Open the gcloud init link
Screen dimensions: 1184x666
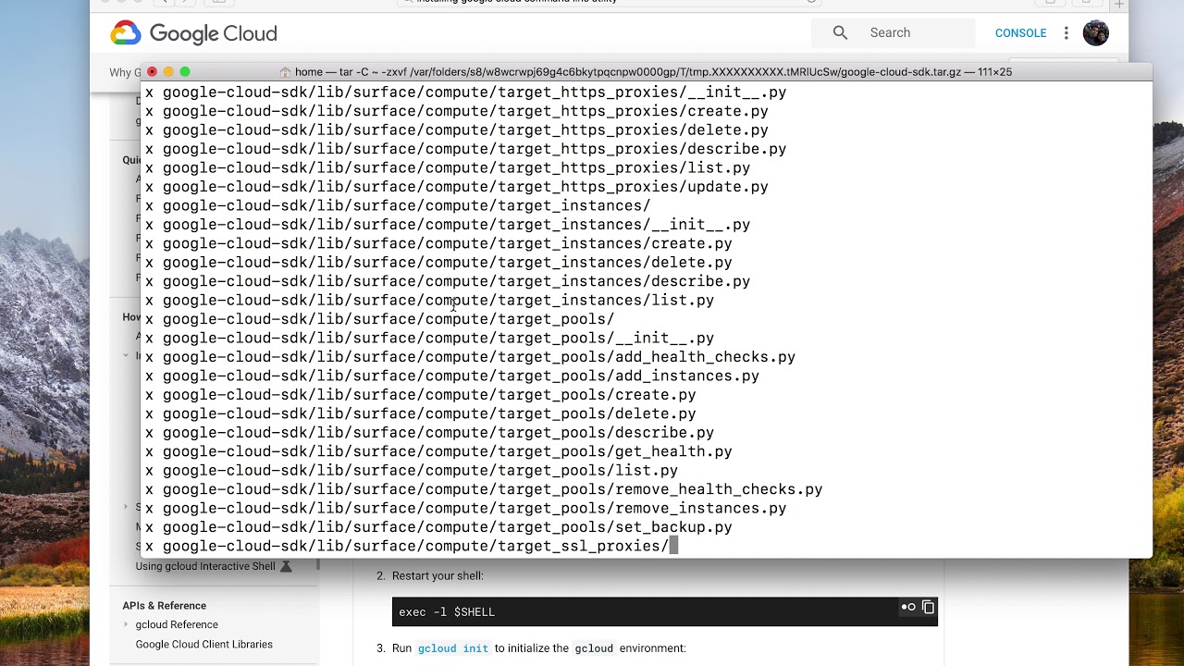click(452, 648)
